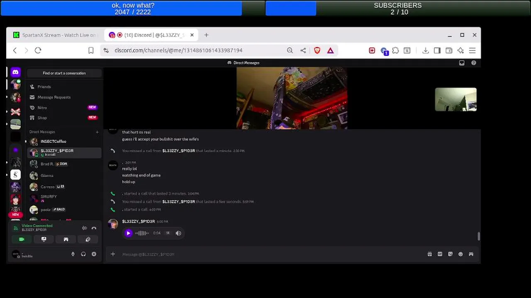Seek in voice message waveform
Image resolution: width=531 pixels, height=298 pixels.
pos(142,233)
